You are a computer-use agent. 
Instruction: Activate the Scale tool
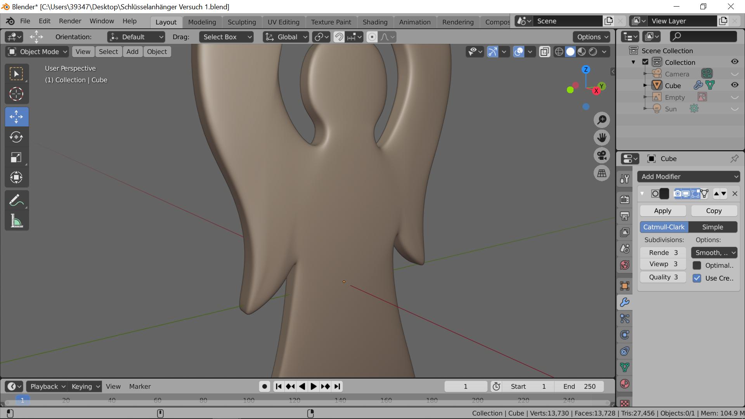click(x=16, y=157)
